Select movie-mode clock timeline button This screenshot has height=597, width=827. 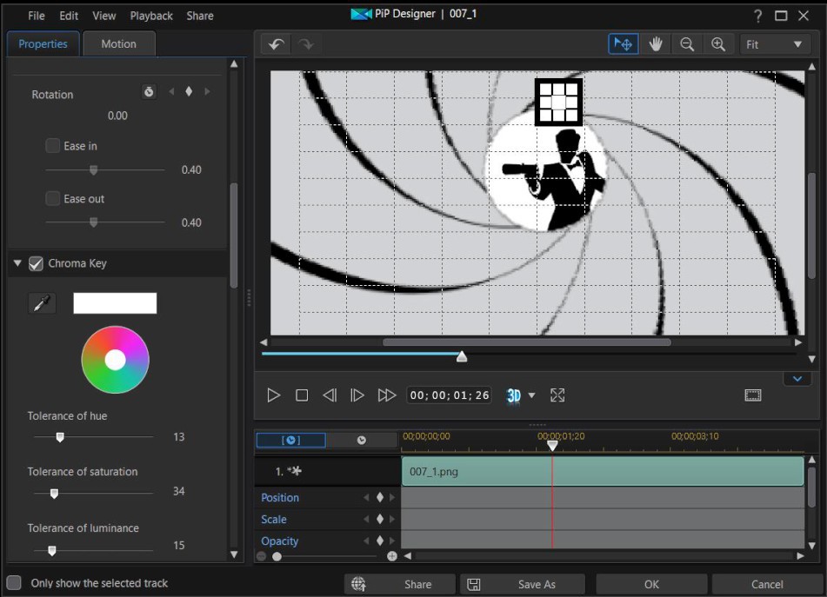tap(361, 440)
